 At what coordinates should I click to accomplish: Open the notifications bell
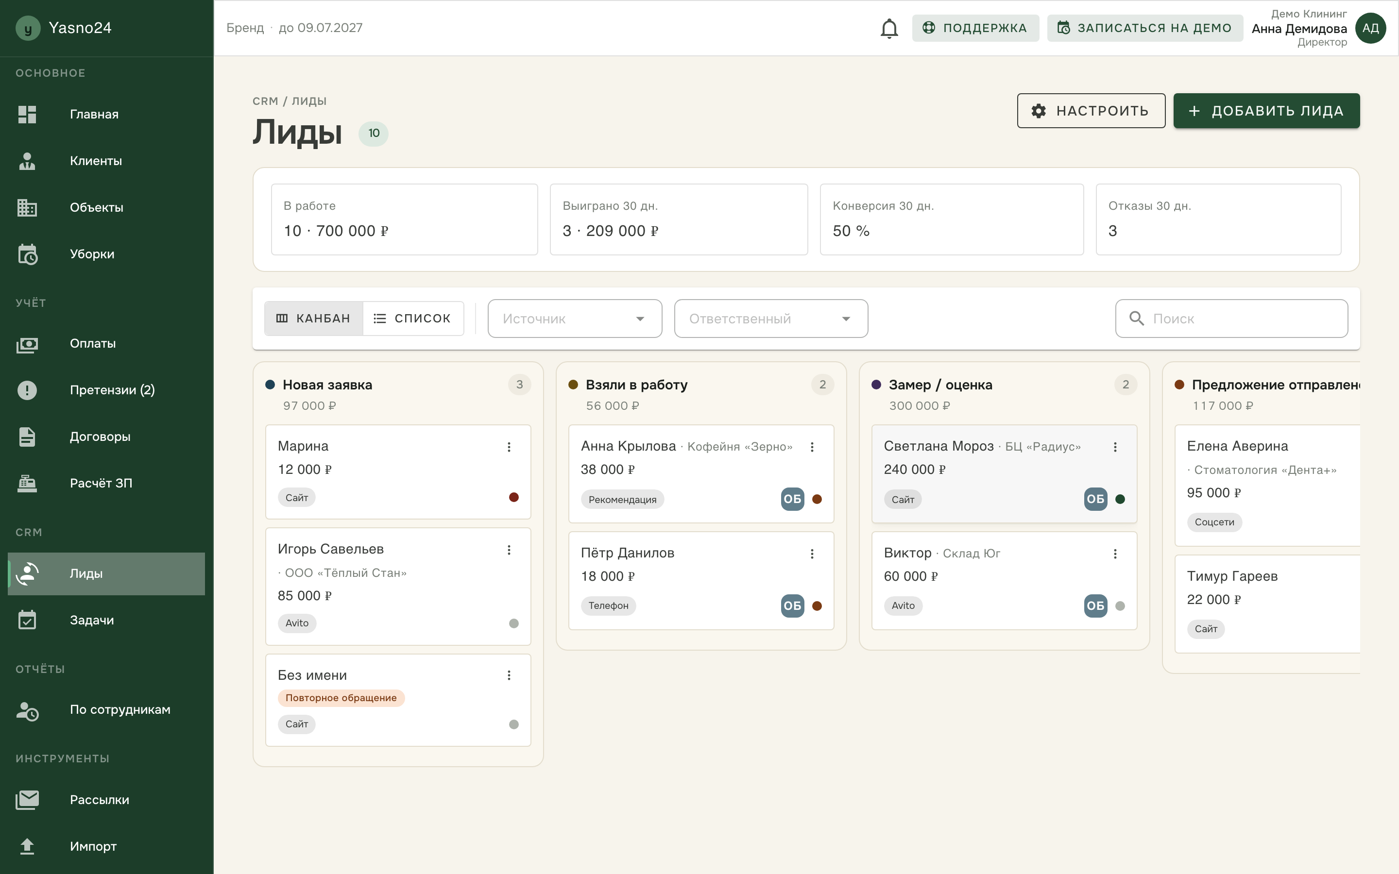[889, 28]
